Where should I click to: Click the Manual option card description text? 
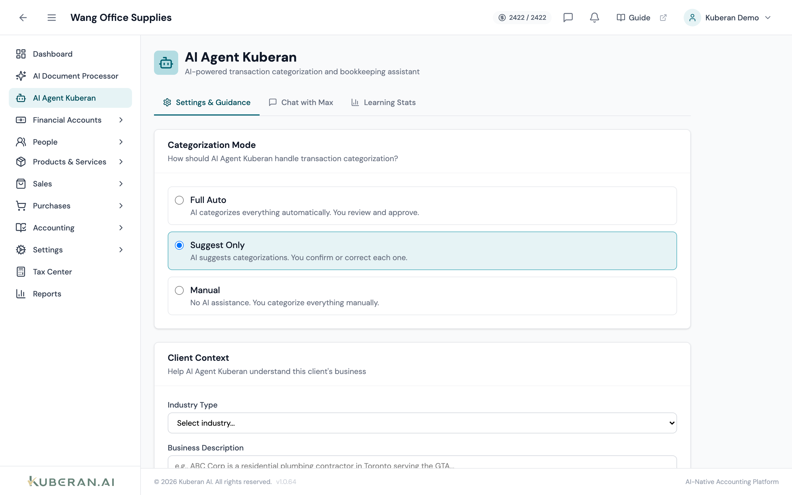284,302
